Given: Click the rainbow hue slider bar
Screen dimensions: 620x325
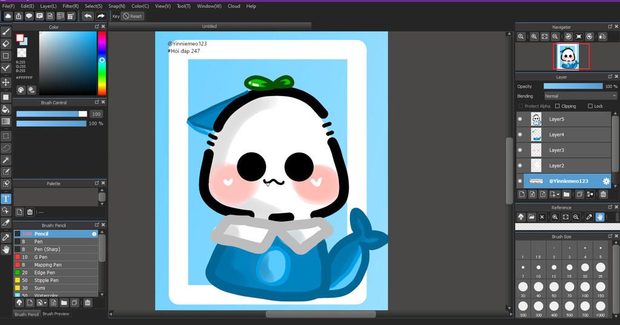Looking at the screenshot, I should (102, 63).
